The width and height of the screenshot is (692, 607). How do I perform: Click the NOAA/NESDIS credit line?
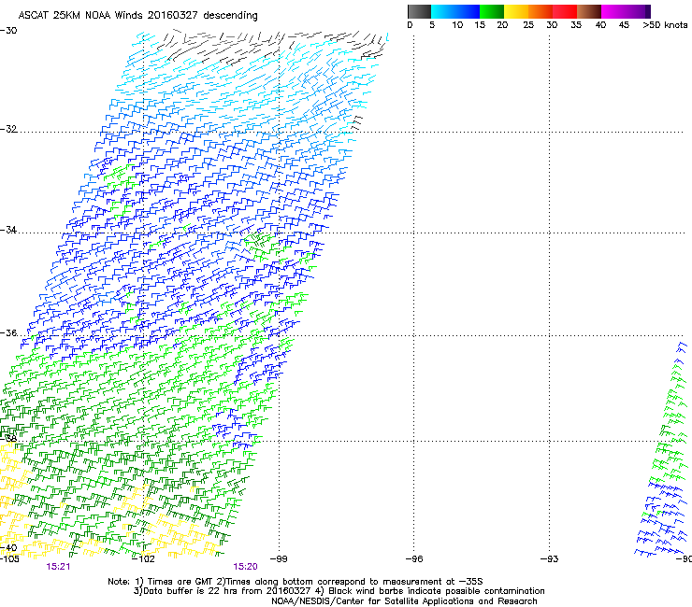pos(404,601)
